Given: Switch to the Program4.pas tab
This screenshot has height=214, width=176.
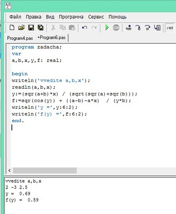Looking at the screenshot, I should coord(20,38).
